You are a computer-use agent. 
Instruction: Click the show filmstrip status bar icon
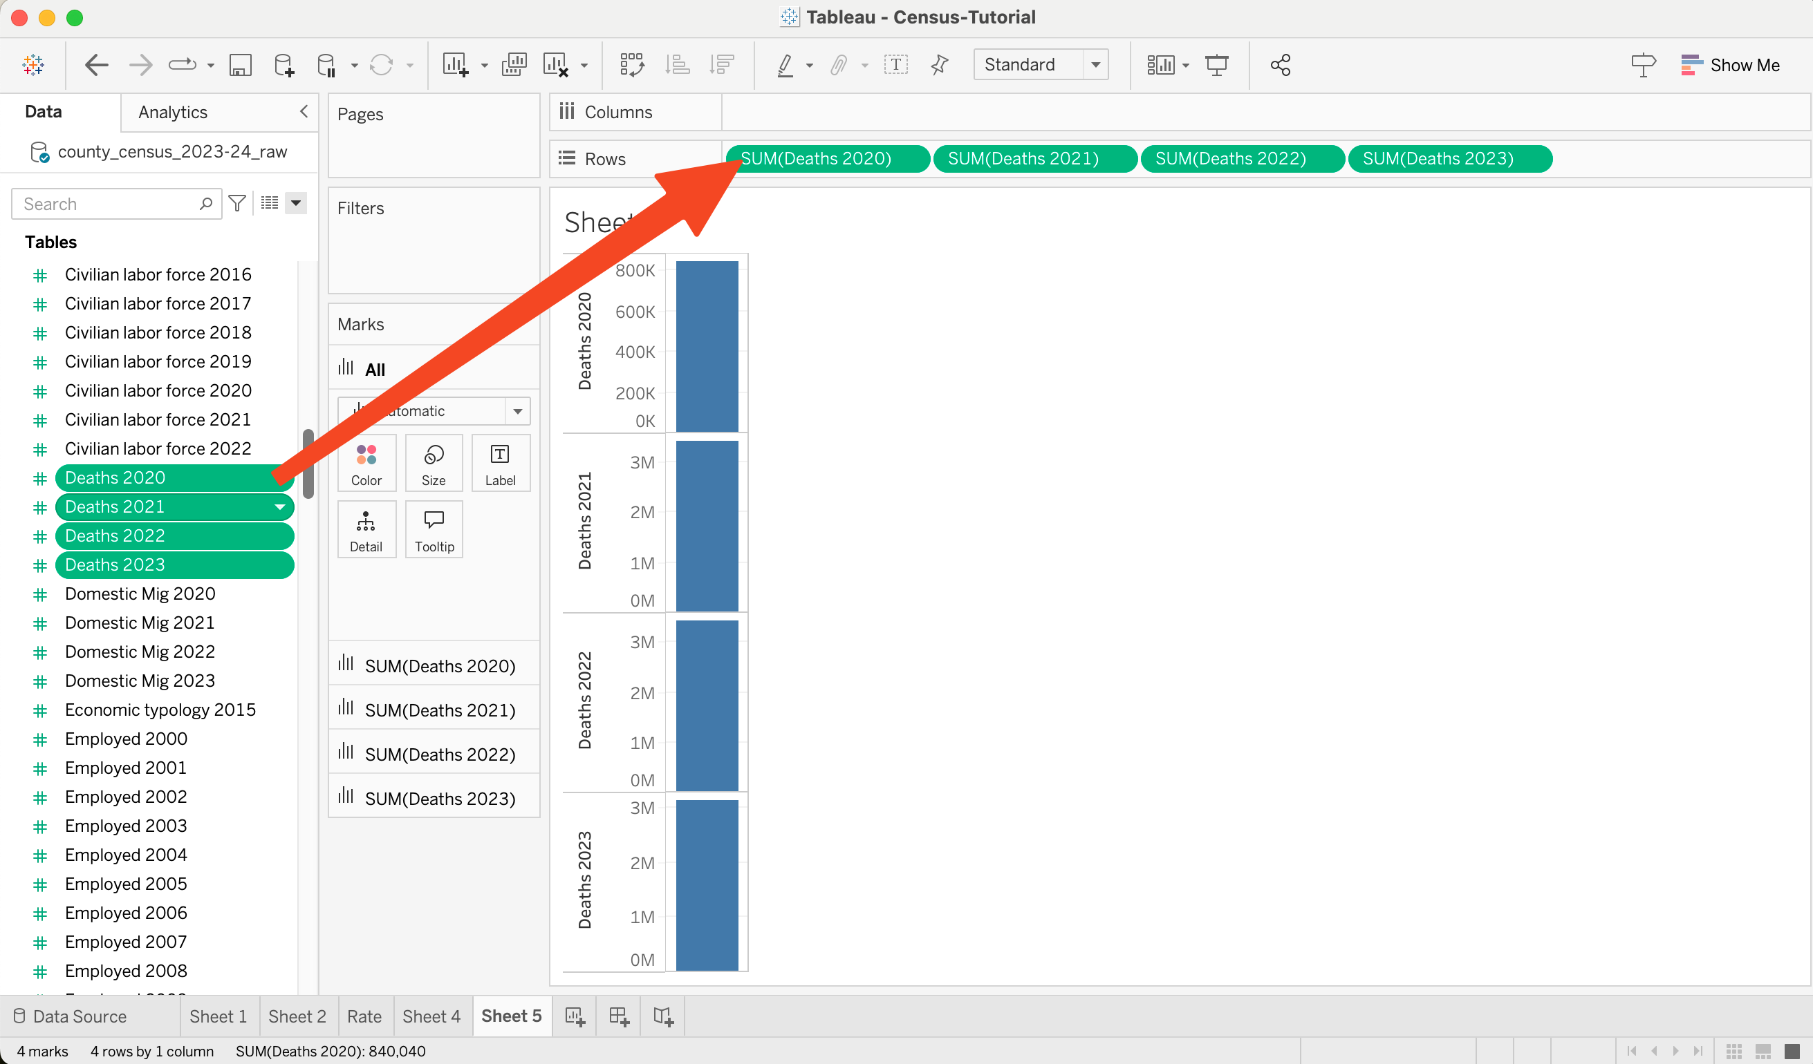pos(1763,1050)
